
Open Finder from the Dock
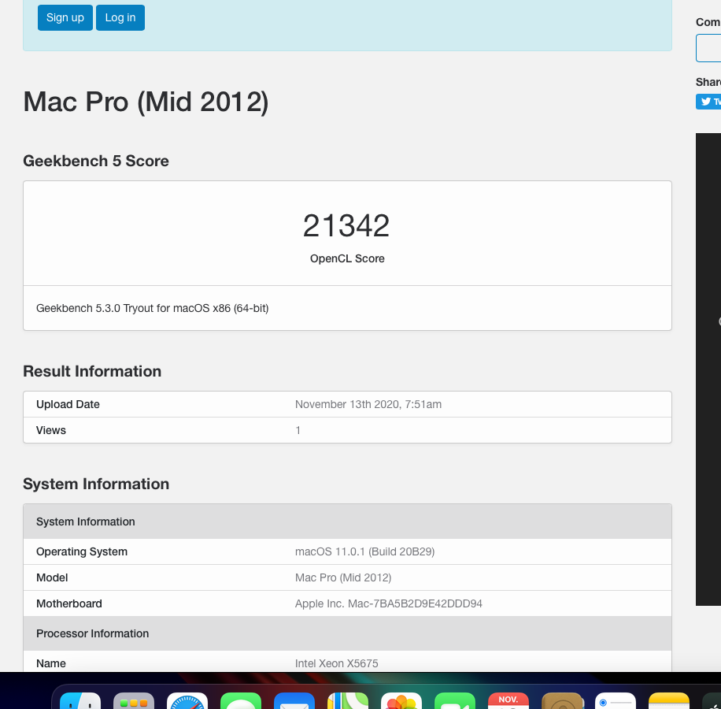click(80, 700)
